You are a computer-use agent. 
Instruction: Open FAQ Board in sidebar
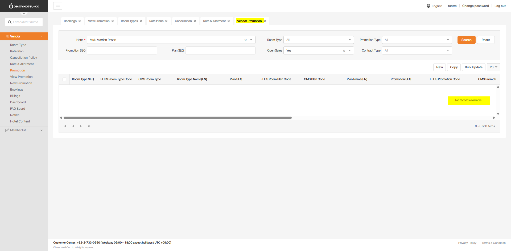pos(18,109)
